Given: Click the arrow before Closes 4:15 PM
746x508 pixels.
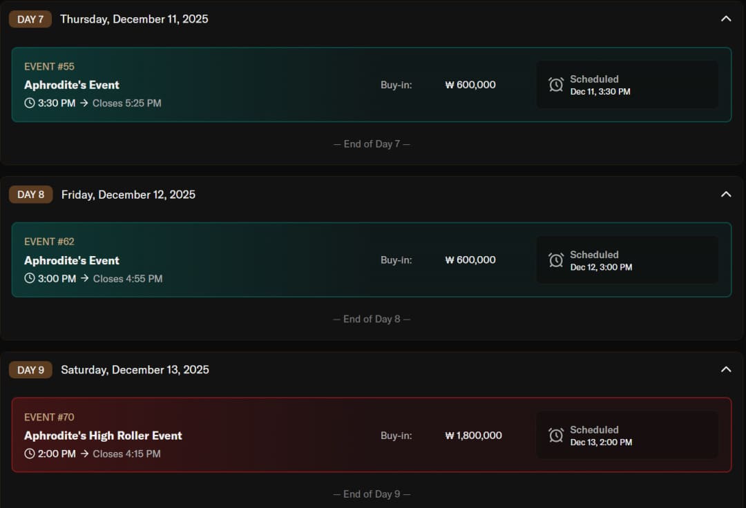Looking at the screenshot, I should pyautogui.click(x=84, y=454).
